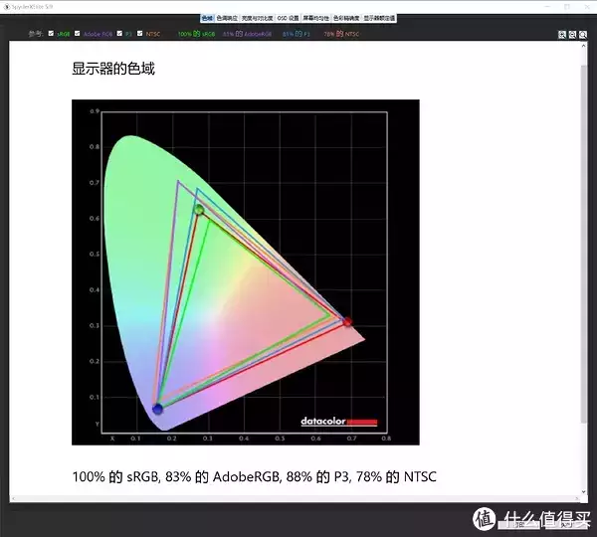Click the vertical scrollbar up arrow
This screenshot has width=597, height=537.
point(584,46)
